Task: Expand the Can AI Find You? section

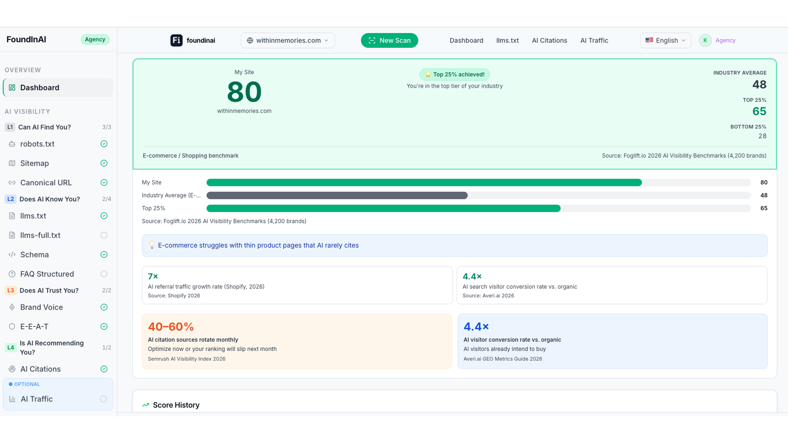Action: [x=58, y=127]
